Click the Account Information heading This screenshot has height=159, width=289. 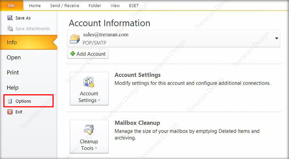coord(109,23)
